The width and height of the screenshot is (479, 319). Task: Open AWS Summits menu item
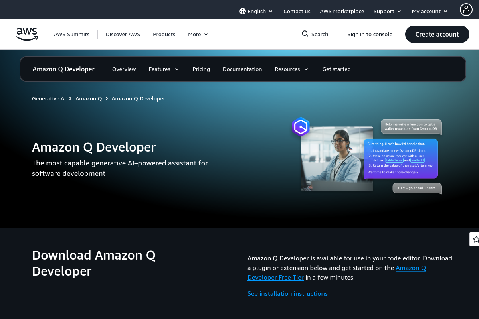[72, 34]
